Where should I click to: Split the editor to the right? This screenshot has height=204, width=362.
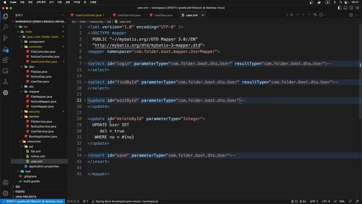(351, 15)
